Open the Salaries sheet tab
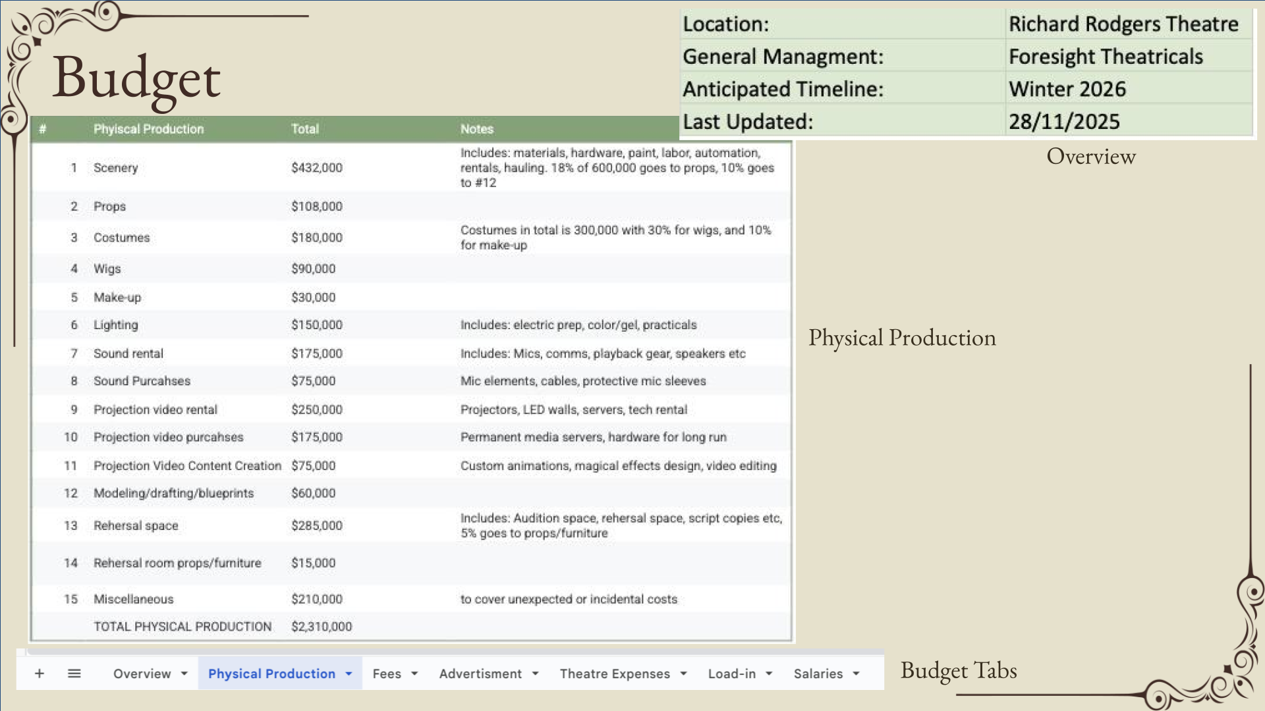Screen dimensions: 1265x711 (x=818, y=673)
